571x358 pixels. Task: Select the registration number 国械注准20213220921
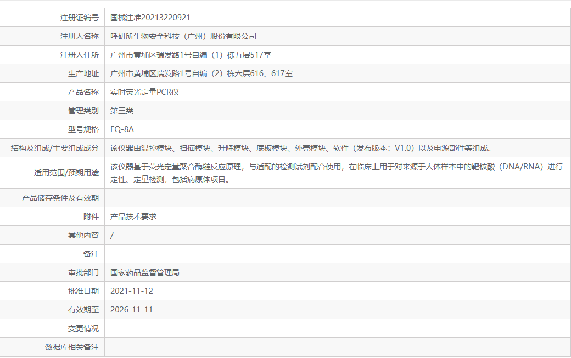point(150,18)
